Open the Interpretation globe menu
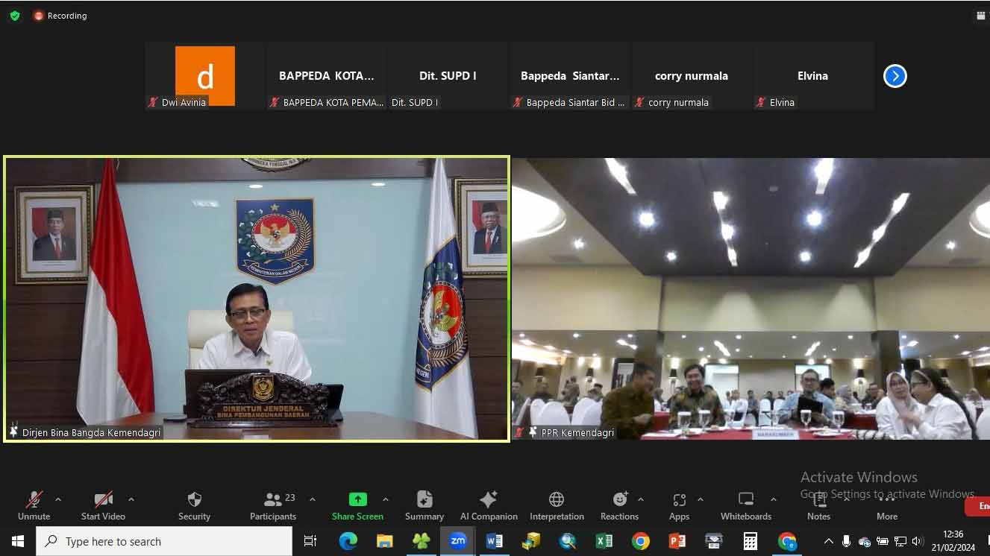This screenshot has width=990, height=556. [557, 505]
